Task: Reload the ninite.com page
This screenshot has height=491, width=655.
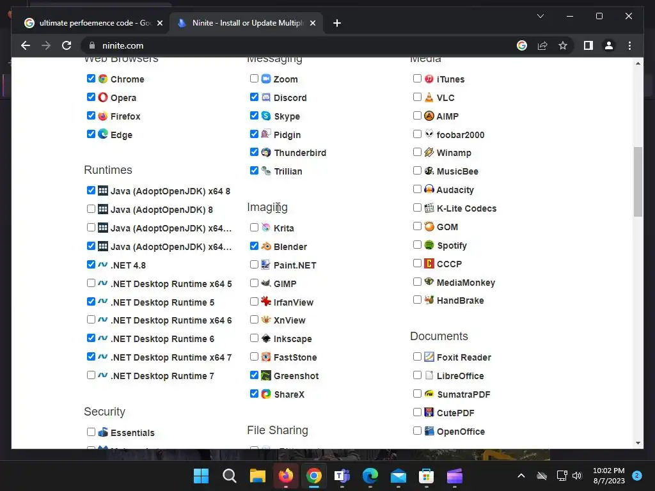Action: (67, 45)
